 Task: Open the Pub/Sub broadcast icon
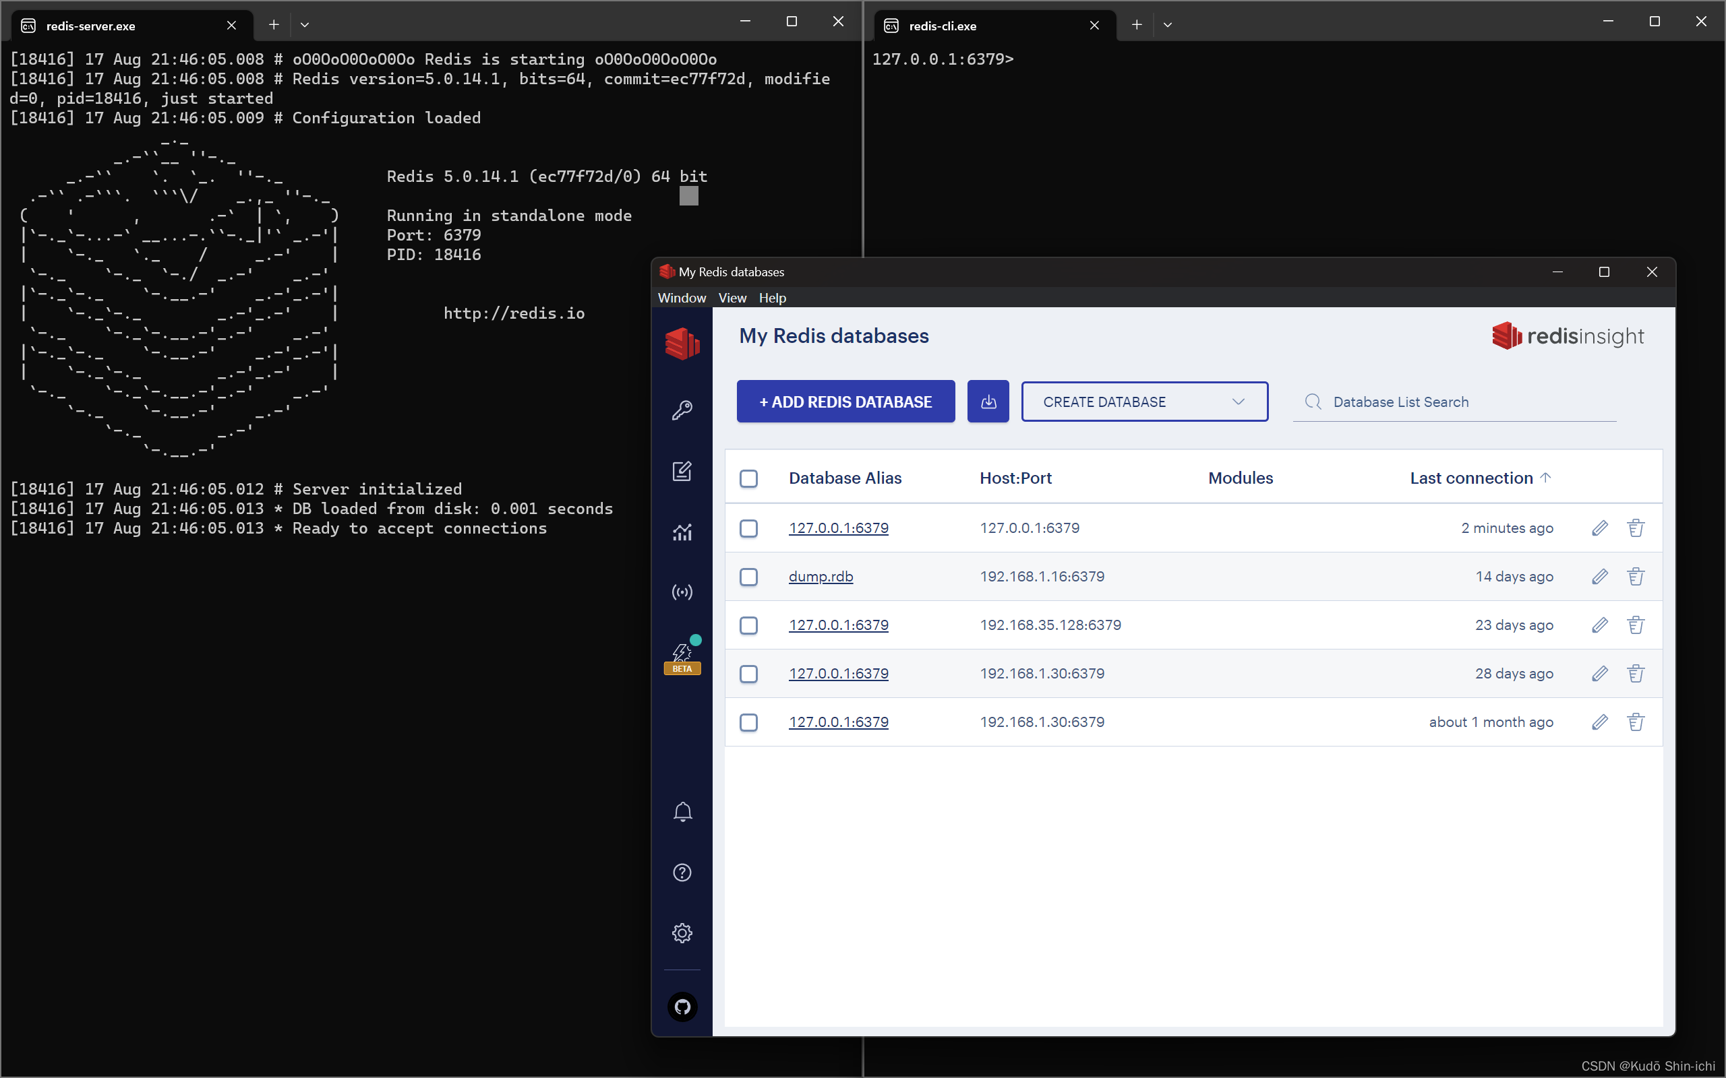(682, 592)
